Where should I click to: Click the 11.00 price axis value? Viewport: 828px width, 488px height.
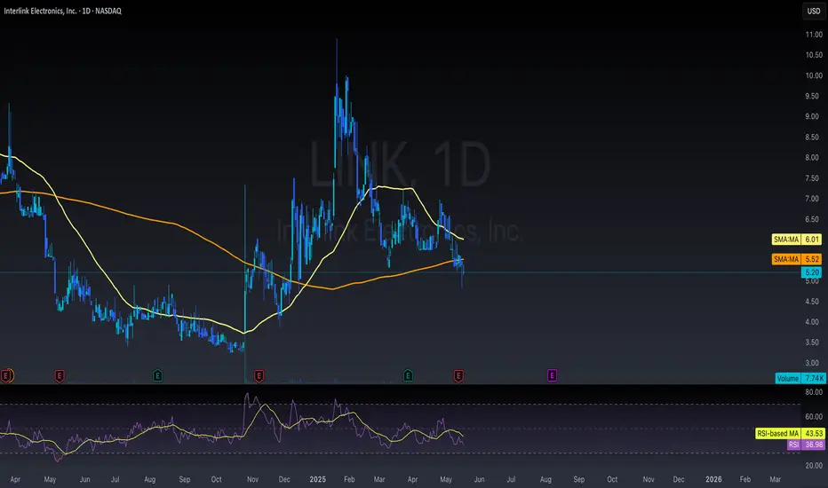(814, 35)
